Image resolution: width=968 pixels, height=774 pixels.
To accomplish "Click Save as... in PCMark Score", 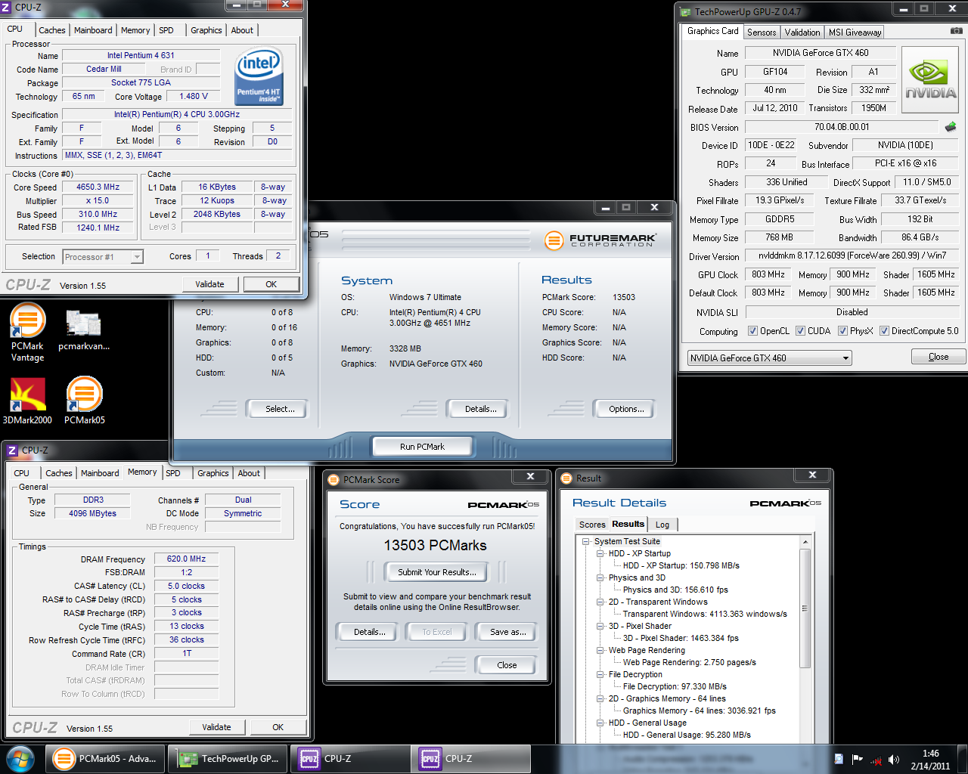I will [x=508, y=632].
